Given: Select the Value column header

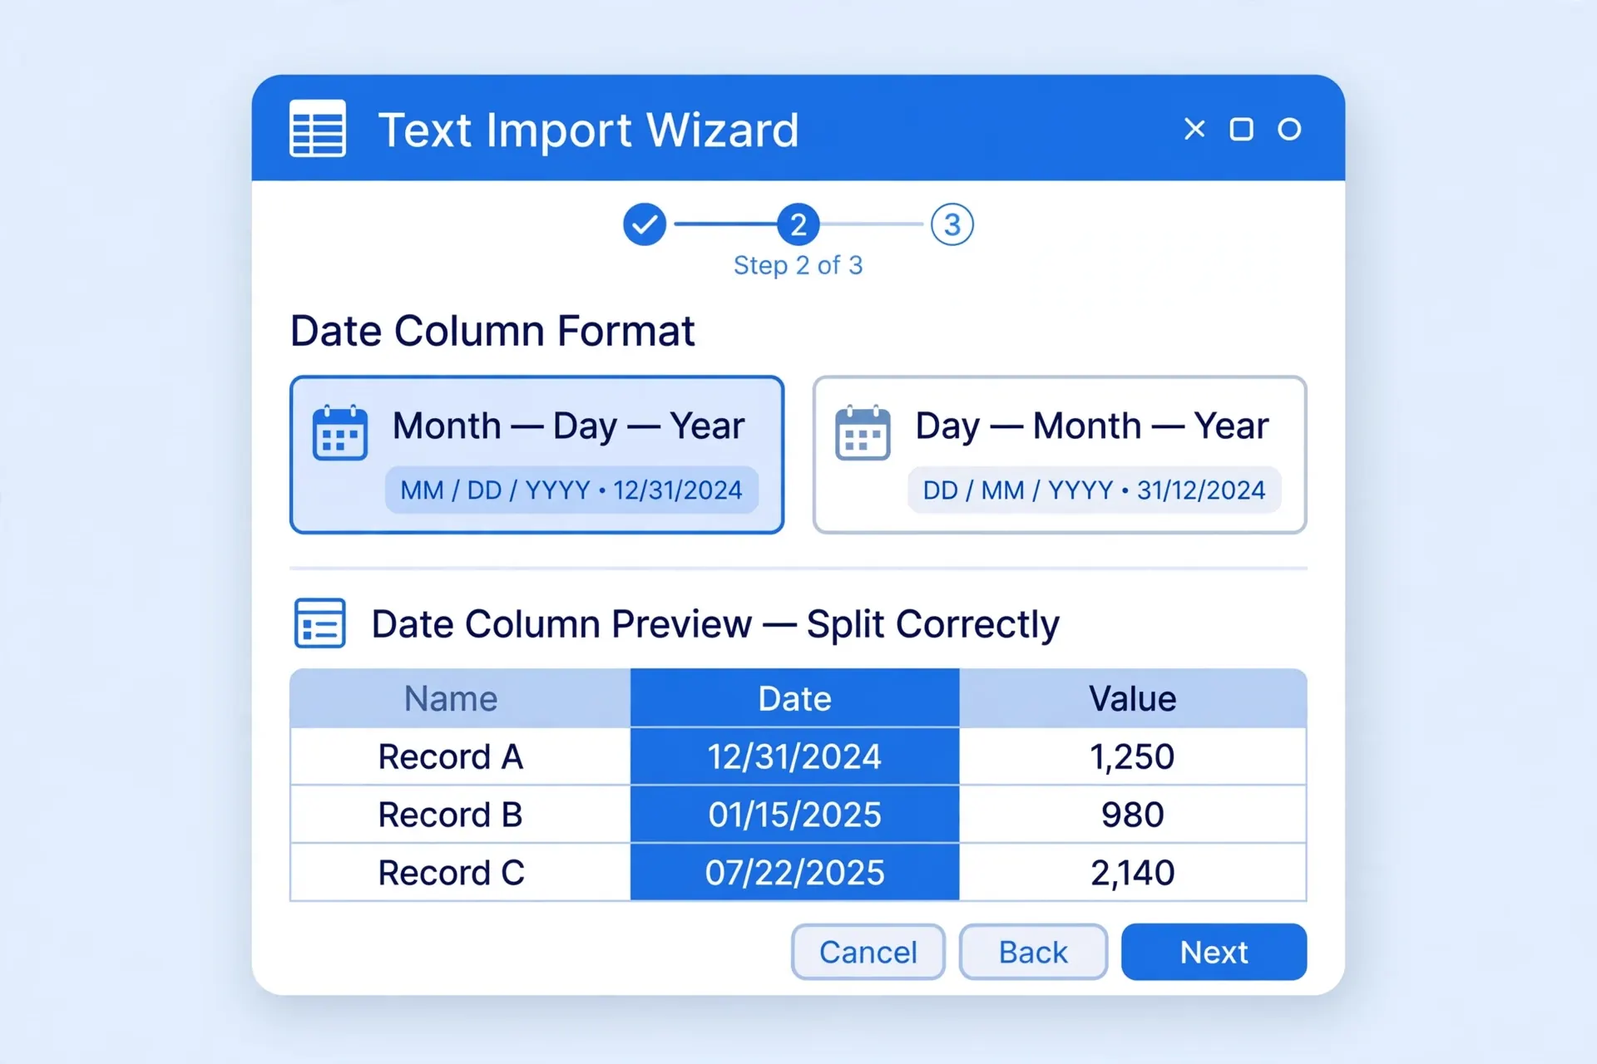Looking at the screenshot, I should pyautogui.click(x=1133, y=698).
